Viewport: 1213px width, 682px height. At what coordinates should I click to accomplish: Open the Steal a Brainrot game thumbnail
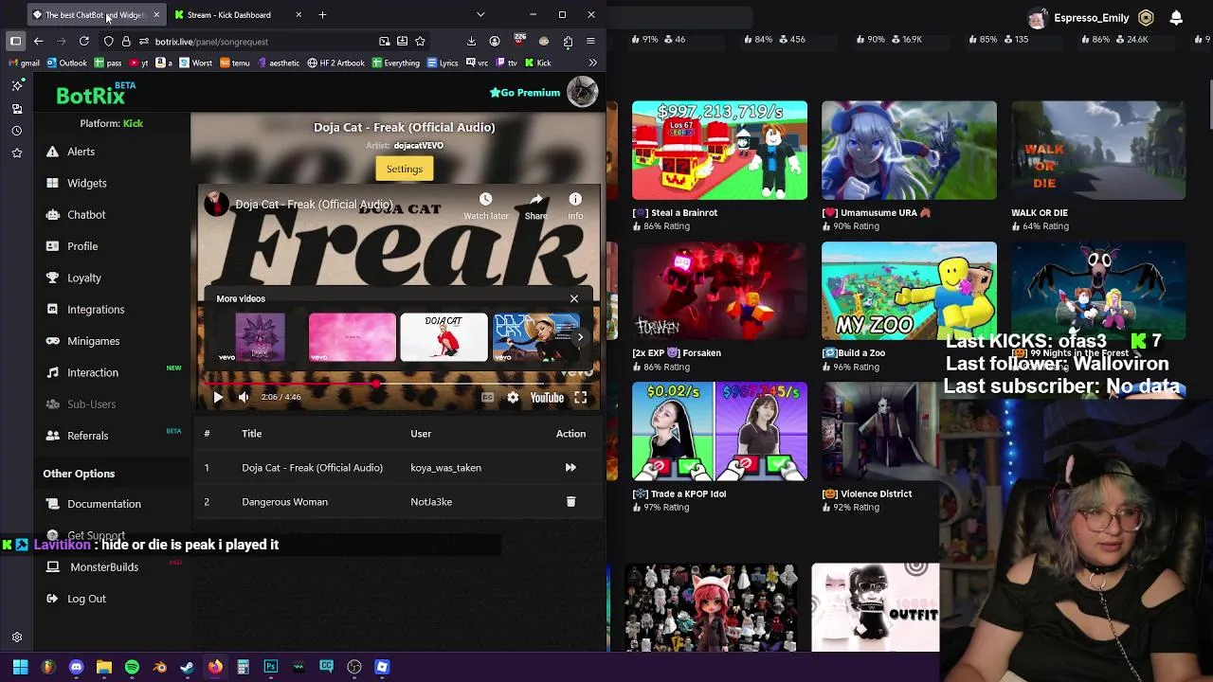719,150
